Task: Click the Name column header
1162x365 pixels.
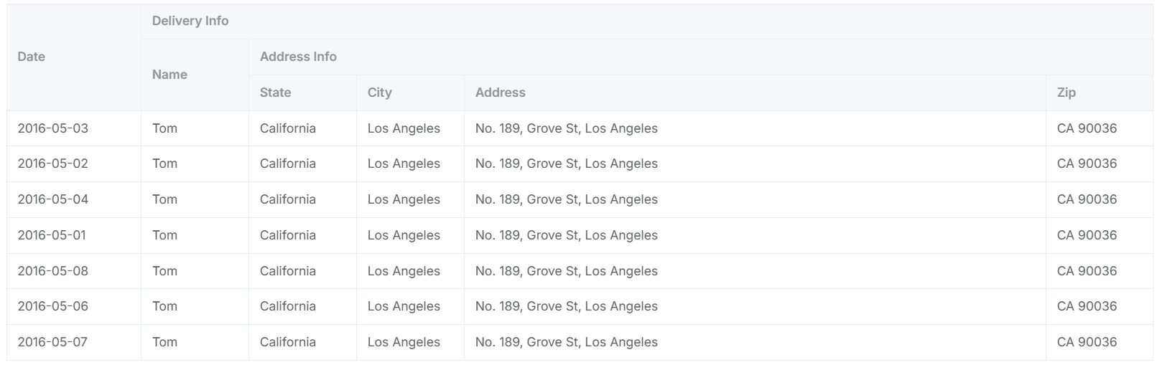Action: click(169, 75)
